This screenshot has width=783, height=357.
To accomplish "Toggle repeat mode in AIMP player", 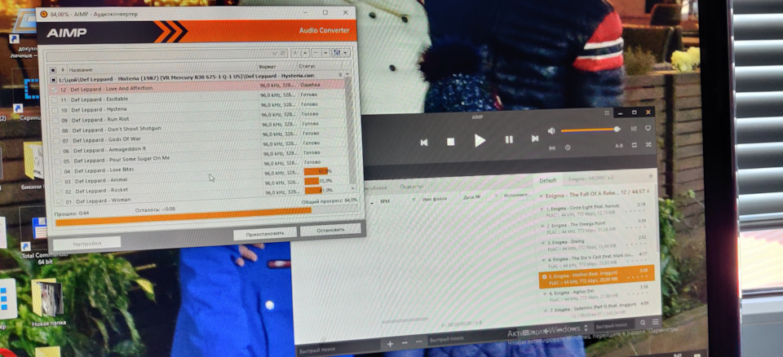I will pos(635,145).
